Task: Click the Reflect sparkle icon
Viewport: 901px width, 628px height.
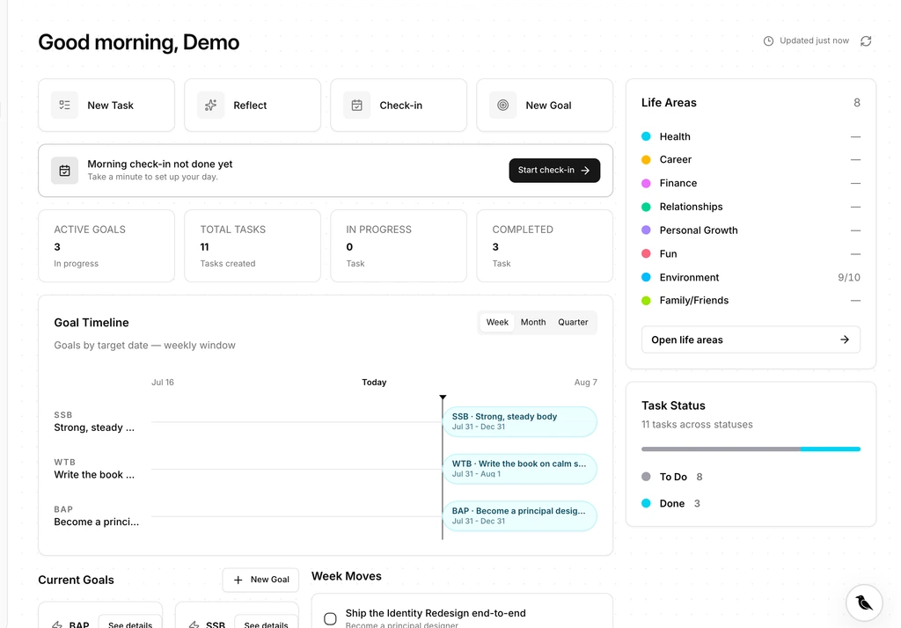Action: [x=211, y=106]
